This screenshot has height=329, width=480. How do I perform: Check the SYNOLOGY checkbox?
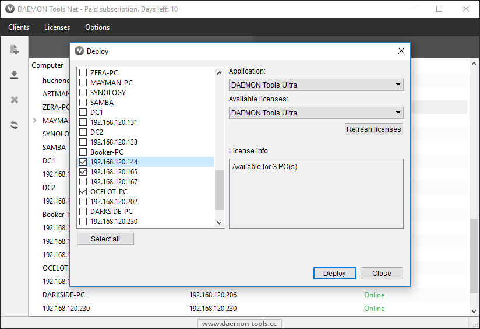tap(83, 92)
